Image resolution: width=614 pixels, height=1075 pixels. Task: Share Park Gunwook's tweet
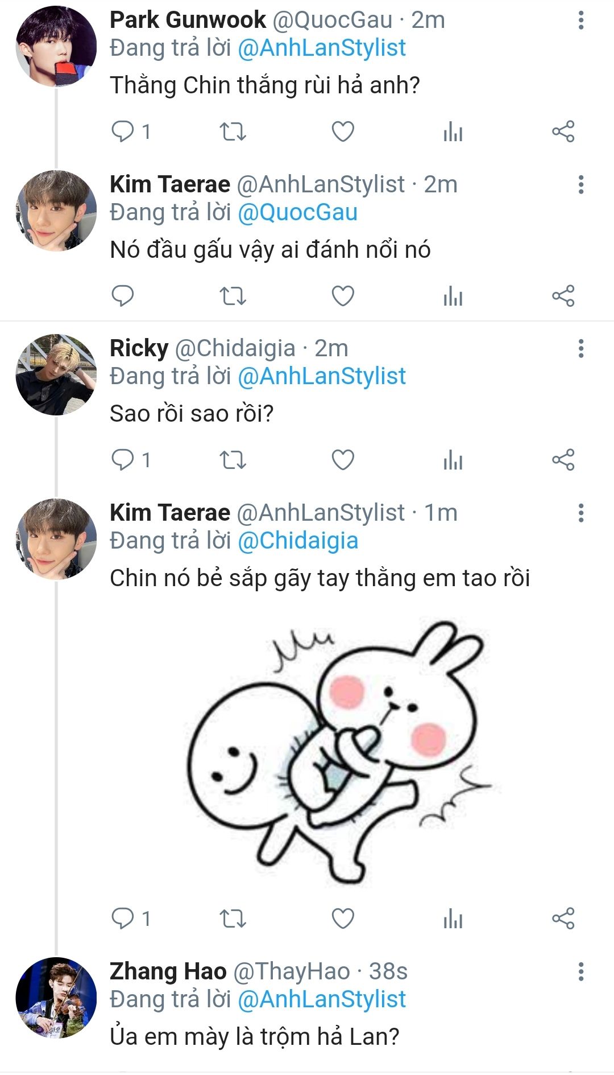563,132
